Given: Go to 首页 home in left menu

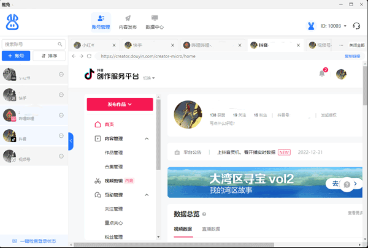Looking at the screenshot, I should pyautogui.click(x=109, y=124).
